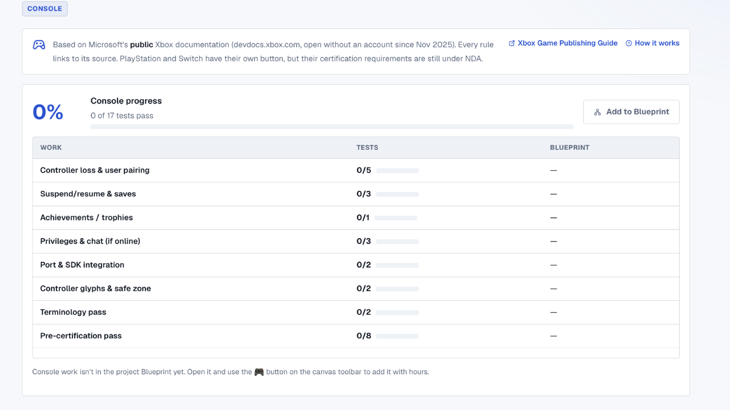Click the 0/2 count for Port & SDK integration
This screenshot has width=730, height=410.
pos(364,265)
